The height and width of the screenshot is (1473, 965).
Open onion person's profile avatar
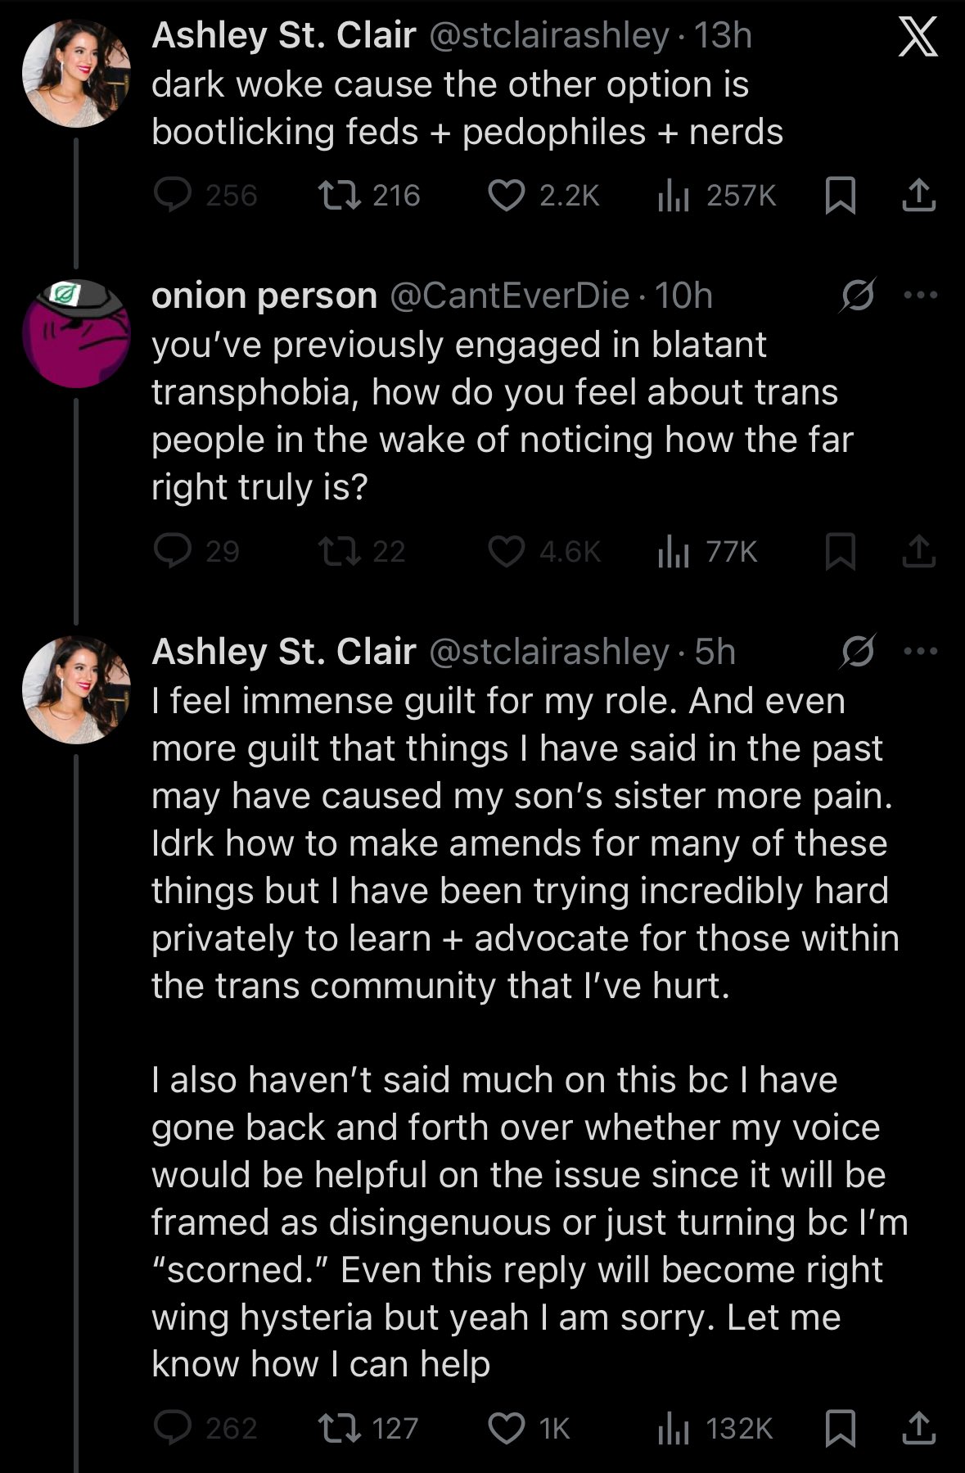click(75, 332)
